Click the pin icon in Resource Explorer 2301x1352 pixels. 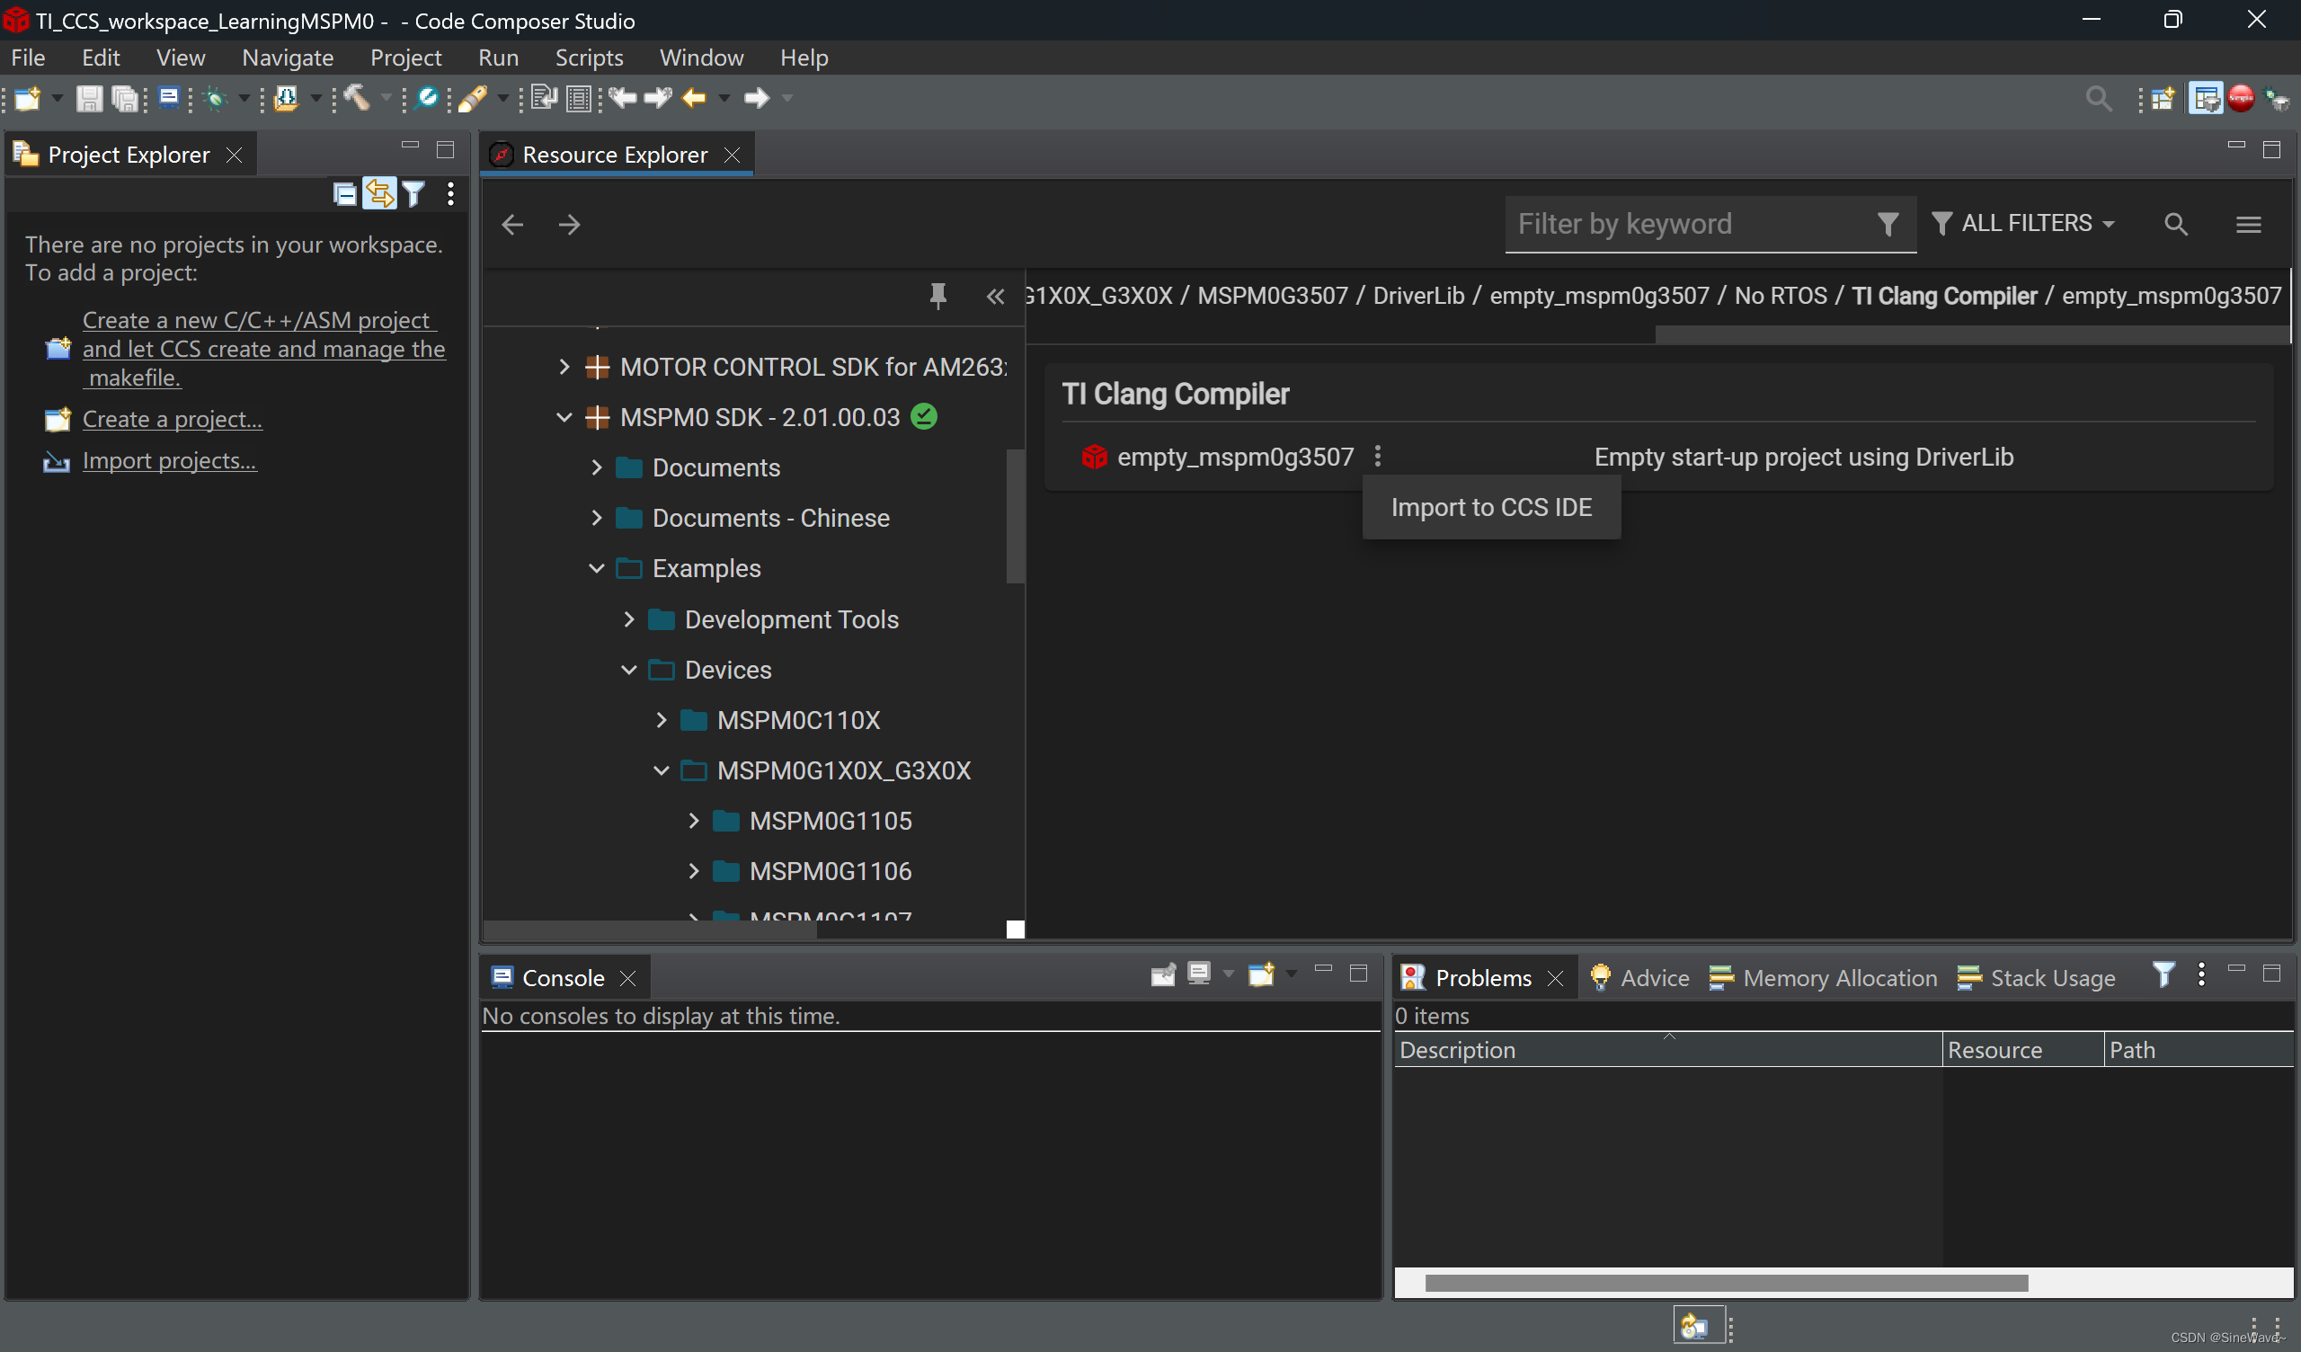pos(937,295)
